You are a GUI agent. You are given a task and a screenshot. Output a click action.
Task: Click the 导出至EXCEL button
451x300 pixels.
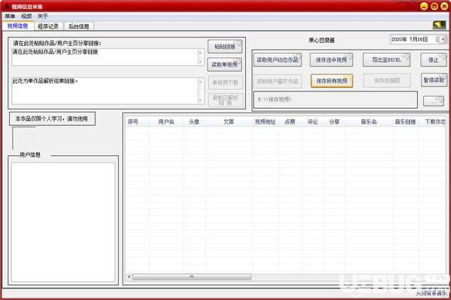click(386, 60)
